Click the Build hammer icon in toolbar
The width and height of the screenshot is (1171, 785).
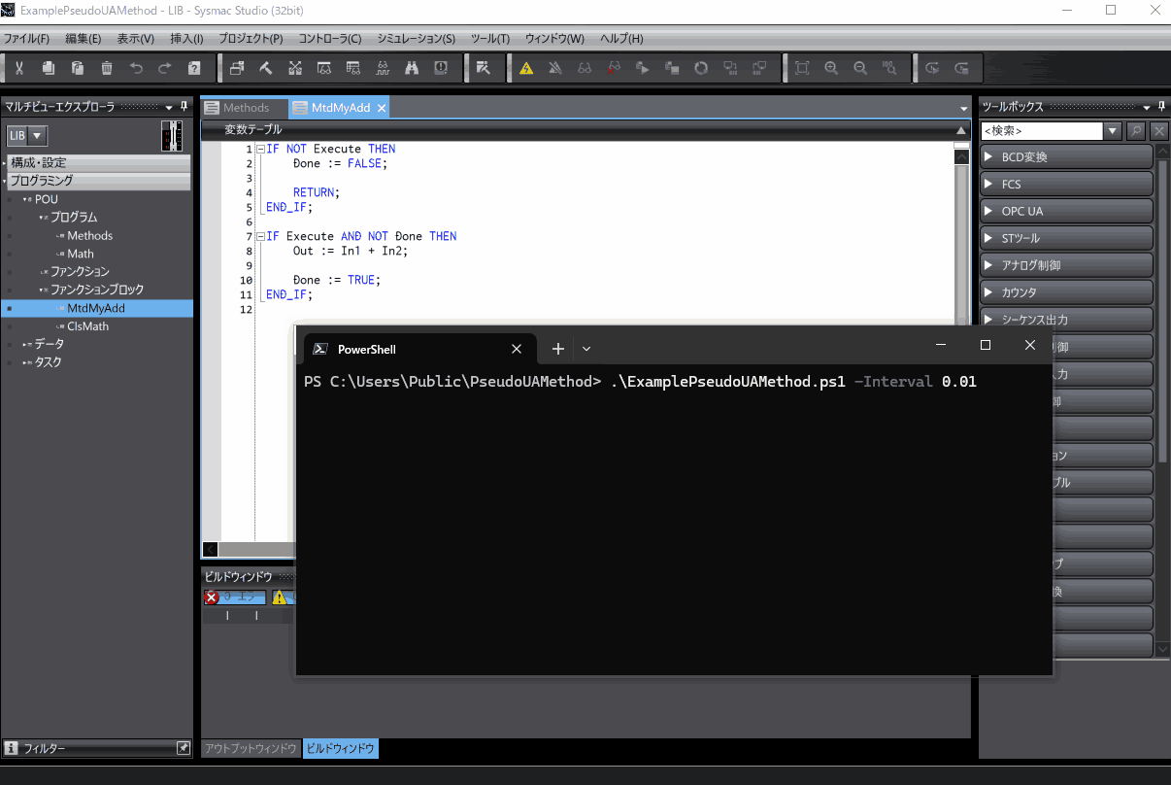click(266, 68)
